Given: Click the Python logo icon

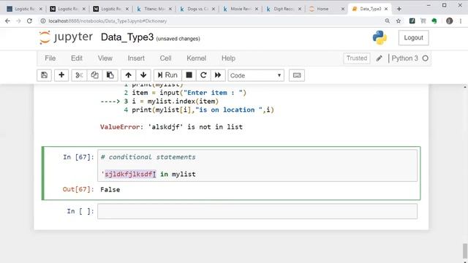Looking at the screenshot, I should [x=380, y=37].
